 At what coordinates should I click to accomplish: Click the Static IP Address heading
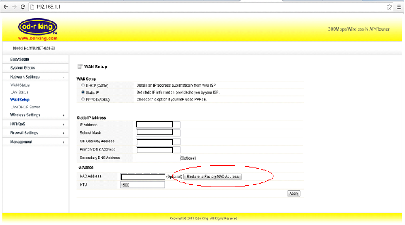pyautogui.click(x=91, y=117)
